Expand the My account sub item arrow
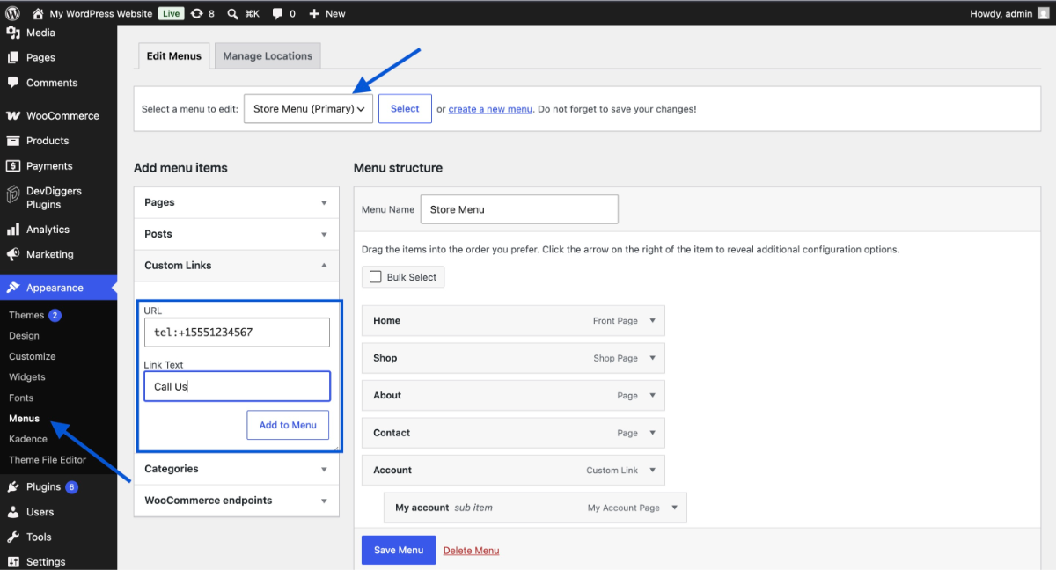Screen dimensions: 1056x570 674,508
